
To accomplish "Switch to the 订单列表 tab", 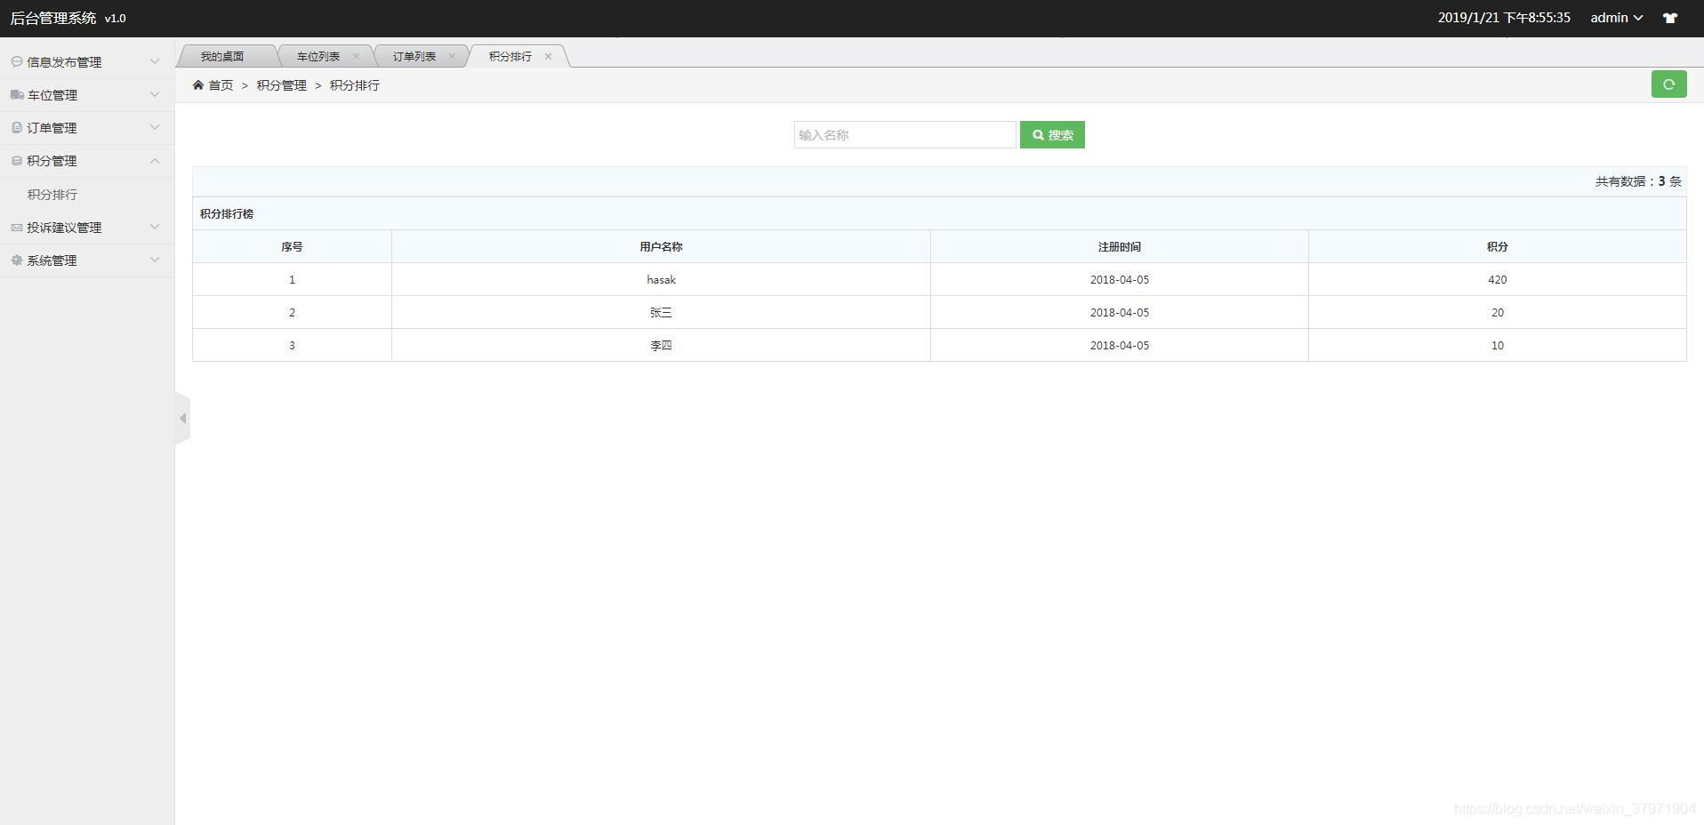I will point(414,56).
